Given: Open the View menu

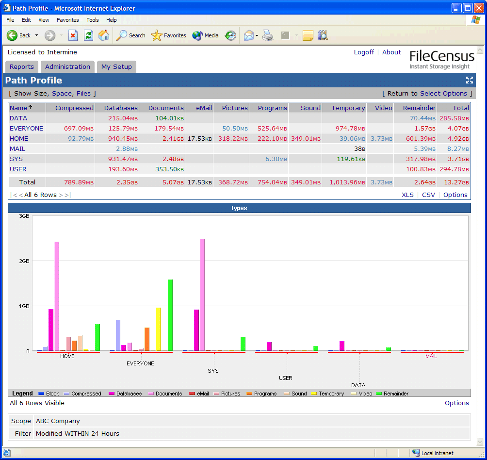Looking at the screenshot, I should (44, 20).
